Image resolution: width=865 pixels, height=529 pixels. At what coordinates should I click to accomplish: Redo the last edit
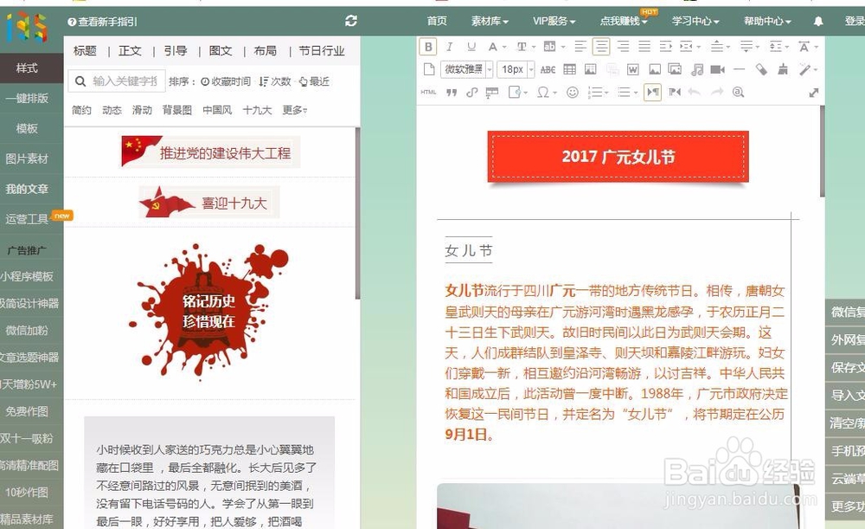click(716, 93)
